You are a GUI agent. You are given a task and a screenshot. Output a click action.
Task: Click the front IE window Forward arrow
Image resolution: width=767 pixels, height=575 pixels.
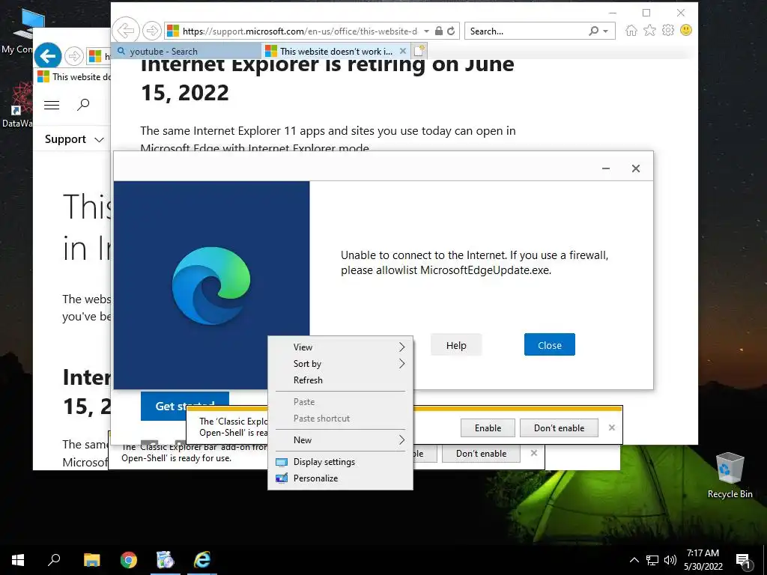(152, 31)
